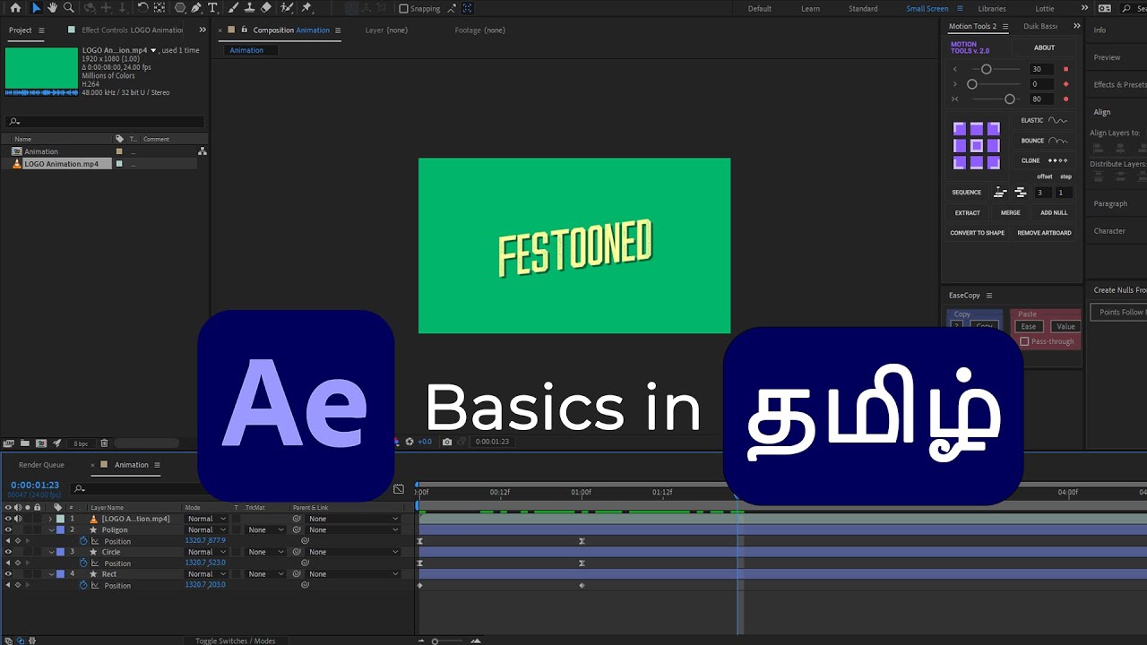Viewport: 1147px width, 645px height.
Task: Adjust the top Motion Tools ease slider
Action: (987, 69)
